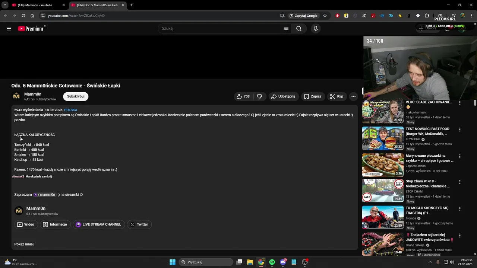Open the tab search dropdown arrow in Chrome
The width and height of the screenshot is (477, 268).
pyautogui.click(x=5, y=5)
